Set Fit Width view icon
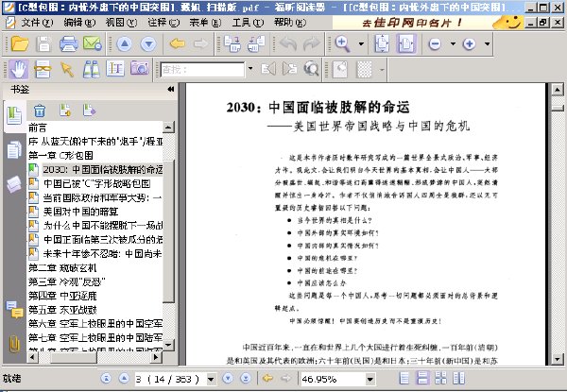Viewport: 567px width, 392px height. point(406,44)
